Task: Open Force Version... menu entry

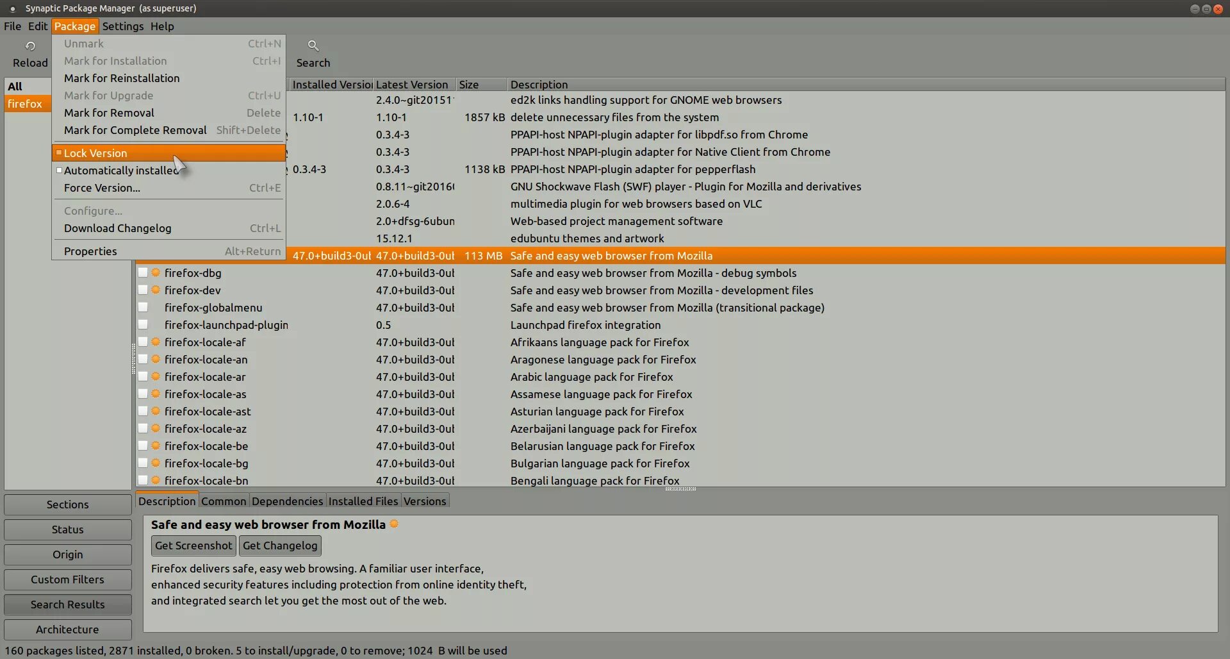Action: pos(168,188)
